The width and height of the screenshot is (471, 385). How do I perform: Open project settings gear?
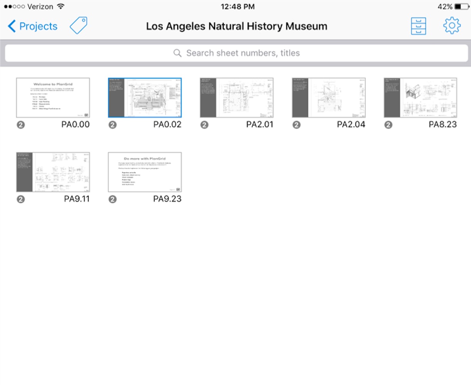(452, 26)
